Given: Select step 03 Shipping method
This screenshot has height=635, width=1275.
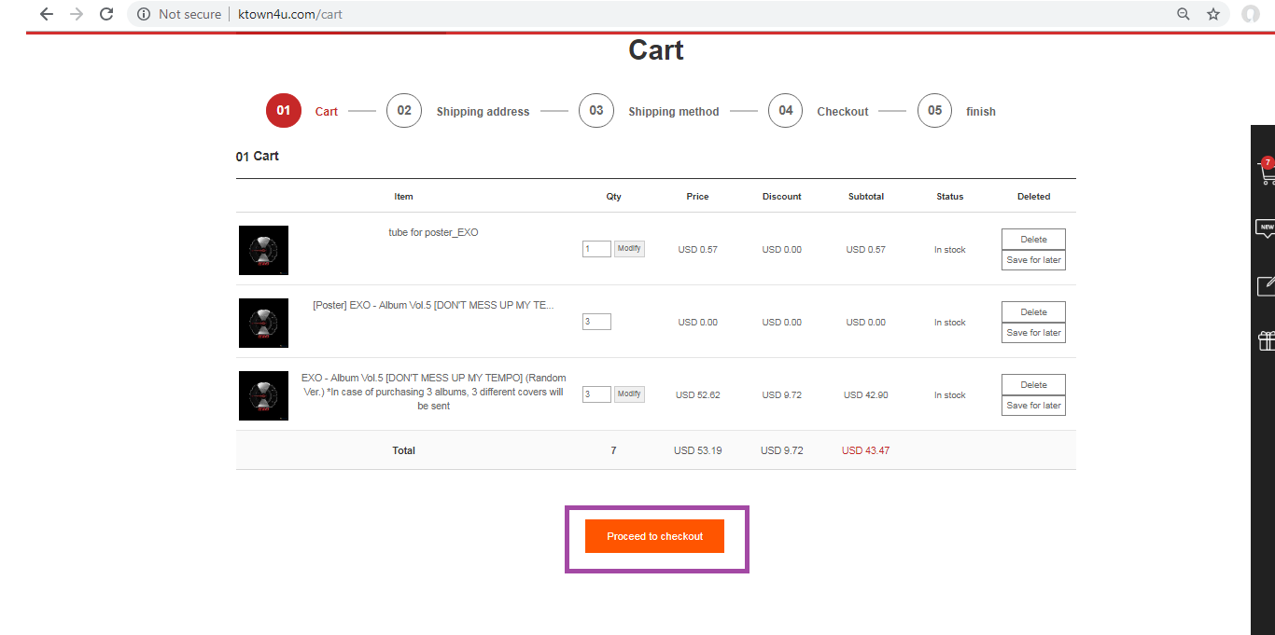Looking at the screenshot, I should [596, 110].
